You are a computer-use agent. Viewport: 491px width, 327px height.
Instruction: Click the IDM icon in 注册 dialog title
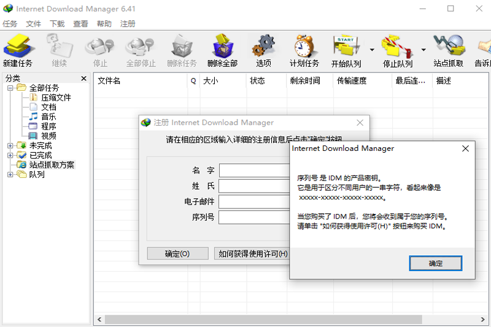coord(145,122)
